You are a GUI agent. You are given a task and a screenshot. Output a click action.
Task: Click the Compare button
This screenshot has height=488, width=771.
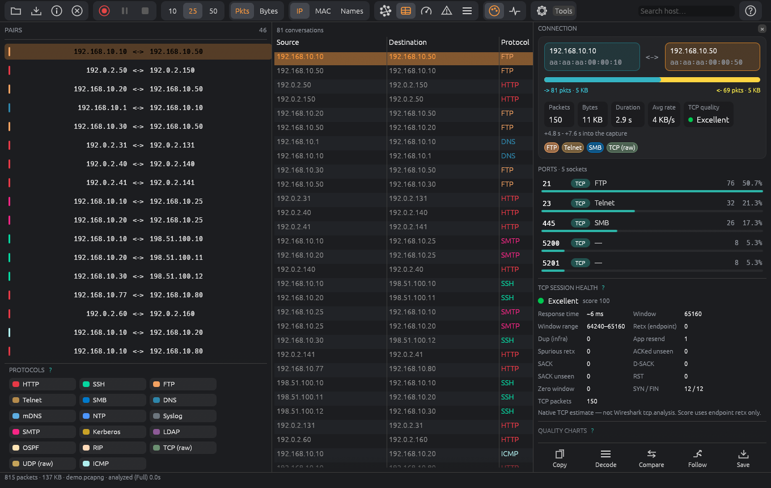point(651,458)
